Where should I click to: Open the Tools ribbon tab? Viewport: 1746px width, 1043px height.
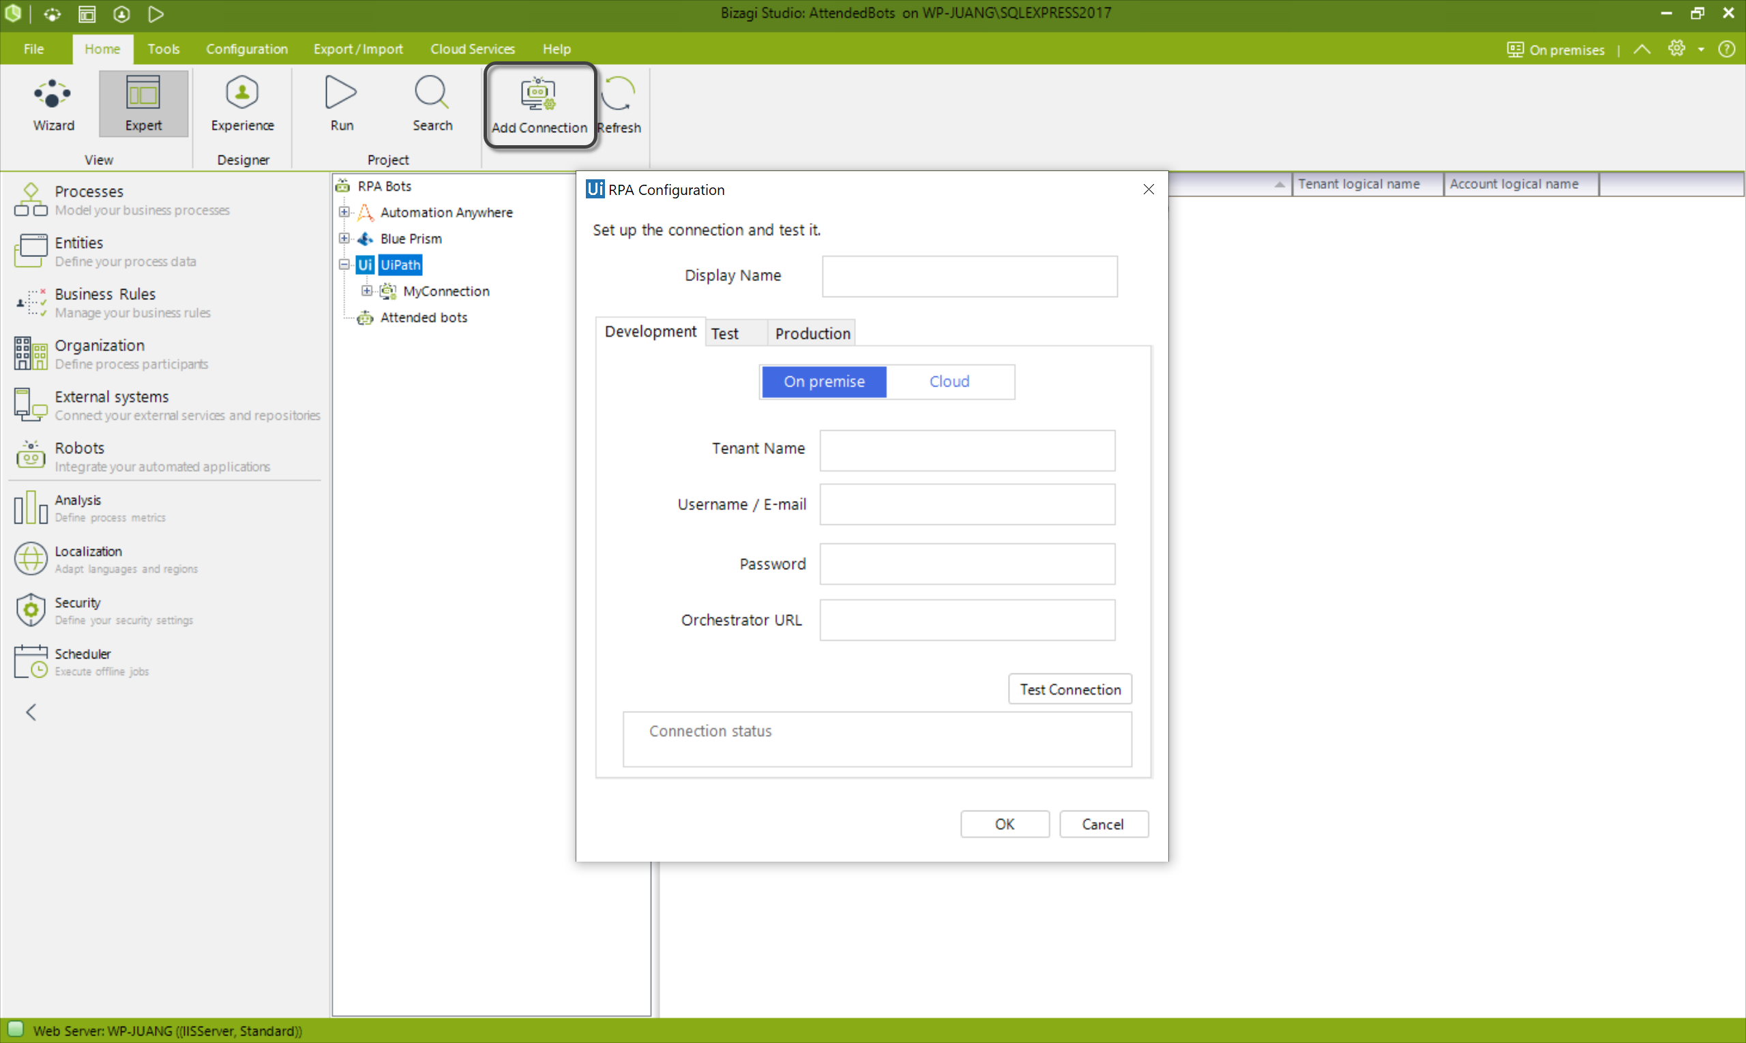163,49
